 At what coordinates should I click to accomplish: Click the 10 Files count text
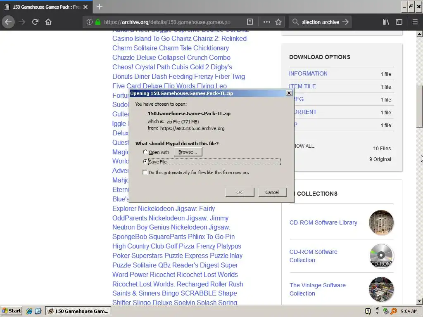[382, 149]
